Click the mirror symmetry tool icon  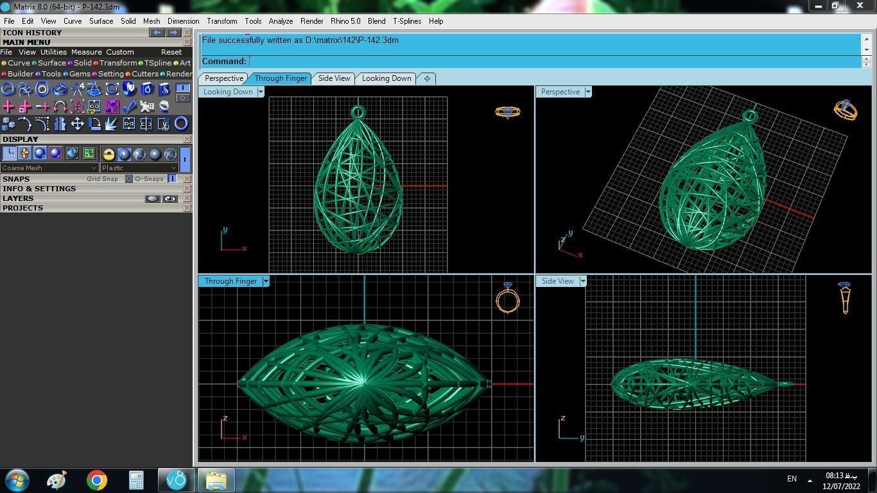60,124
